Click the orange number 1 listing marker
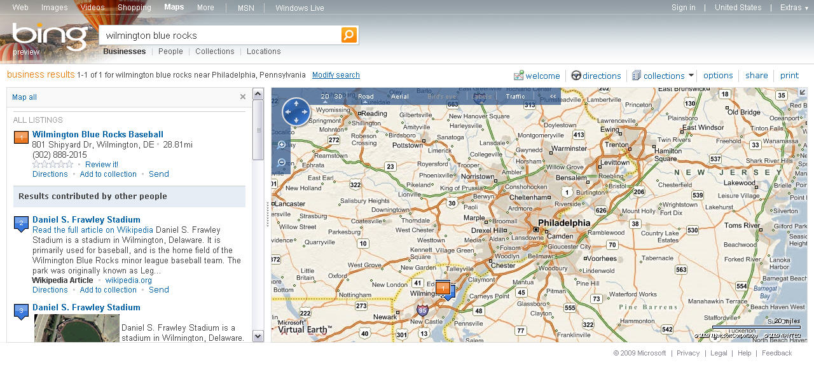The image size is (814, 379). (21, 137)
